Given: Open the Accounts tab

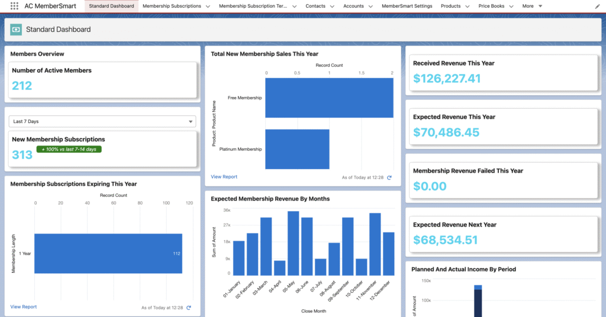Looking at the screenshot, I should coord(353,6).
